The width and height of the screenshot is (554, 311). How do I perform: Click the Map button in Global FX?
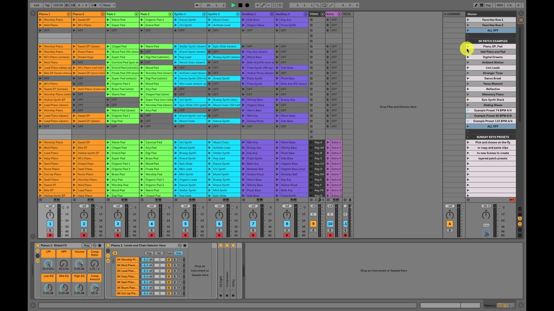pos(87,245)
